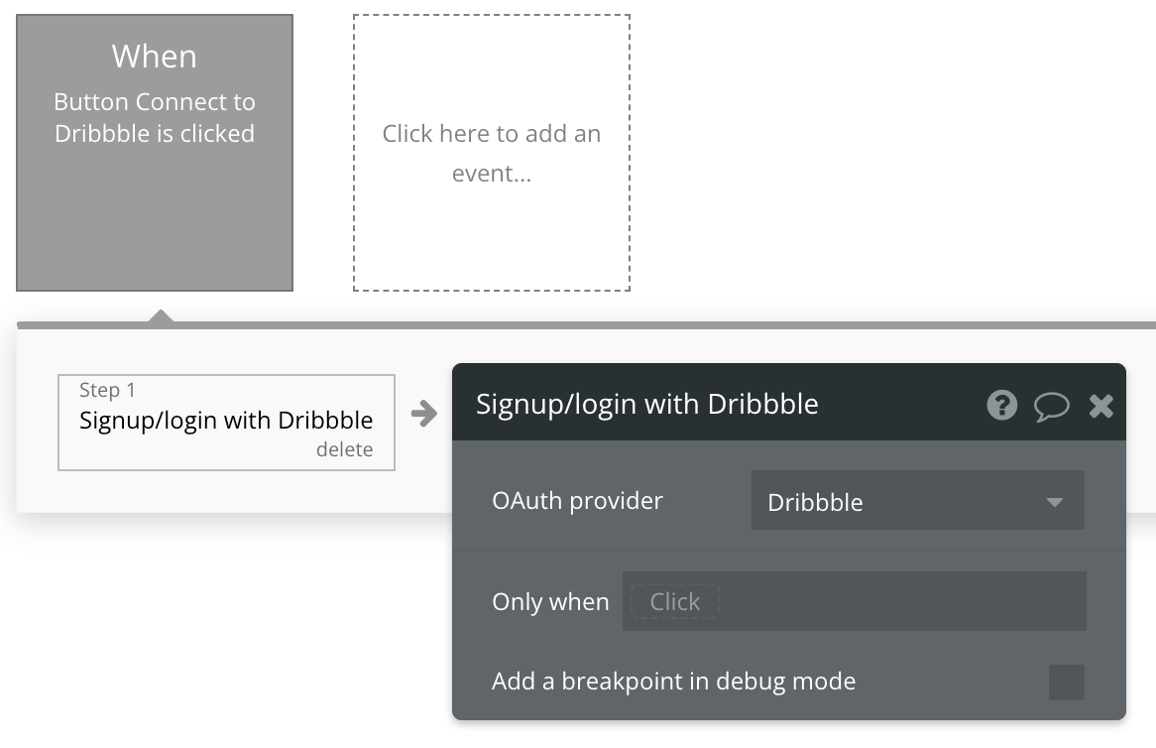
Task: Click the dark panel title bar text
Action: (x=646, y=404)
